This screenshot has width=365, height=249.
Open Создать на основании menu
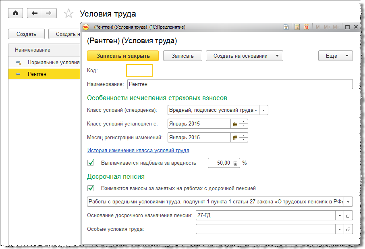click(244, 56)
